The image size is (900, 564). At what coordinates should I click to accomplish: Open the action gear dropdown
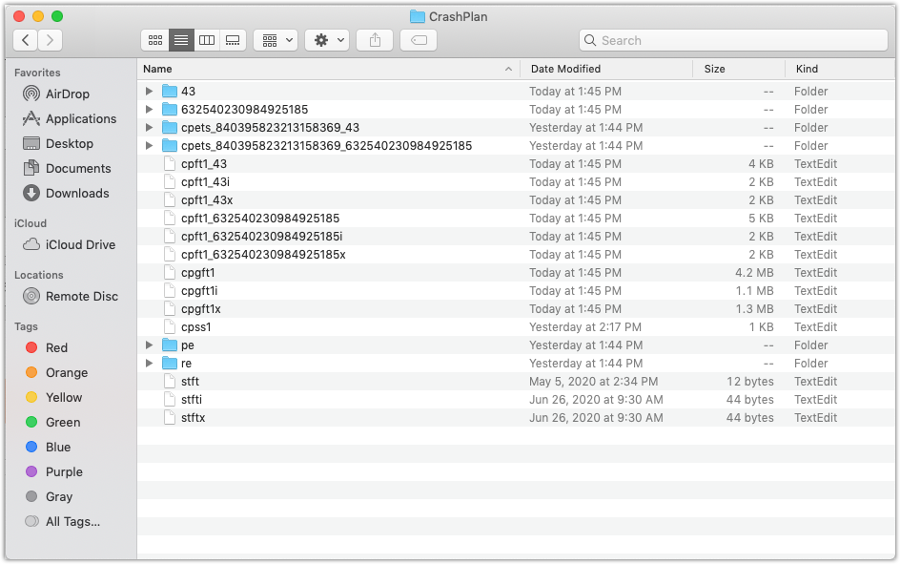tap(324, 40)
